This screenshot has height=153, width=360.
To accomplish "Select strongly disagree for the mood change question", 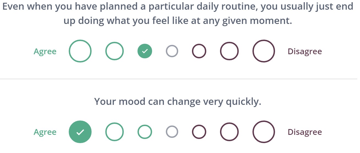I will point(263,132).
